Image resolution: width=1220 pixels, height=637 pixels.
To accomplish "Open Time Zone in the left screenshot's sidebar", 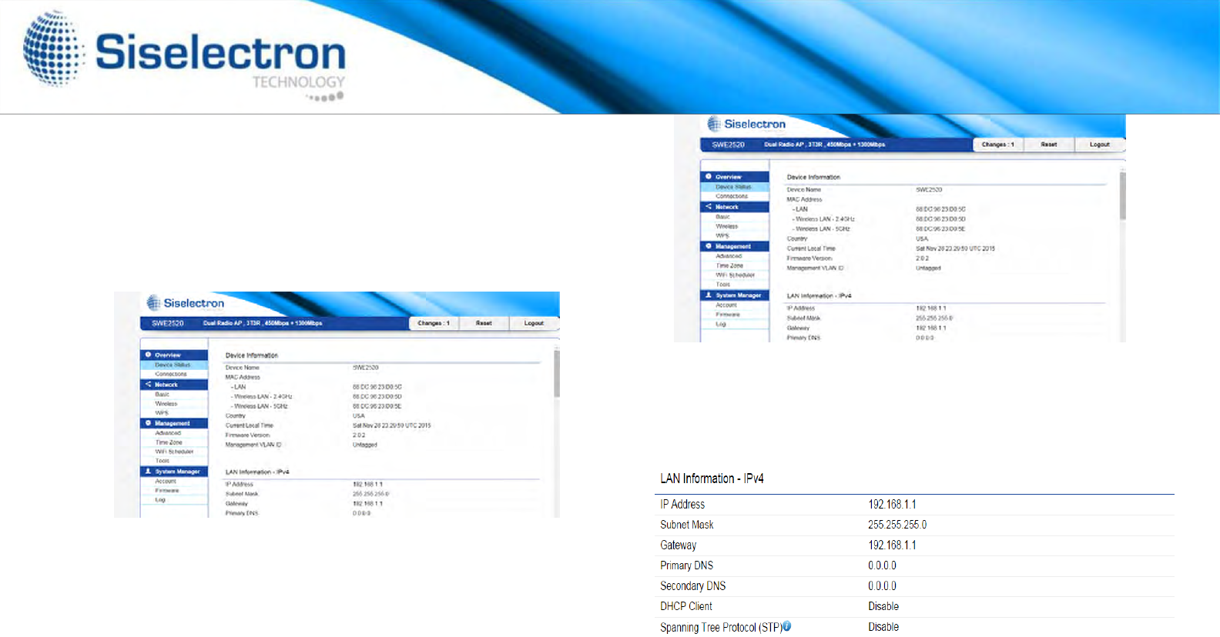I will (169, 442).
